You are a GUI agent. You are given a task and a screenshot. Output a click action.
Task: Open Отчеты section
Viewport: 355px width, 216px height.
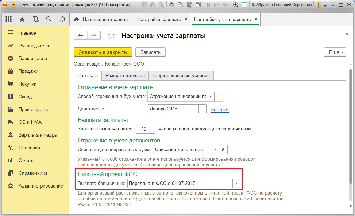click(35, 160)
